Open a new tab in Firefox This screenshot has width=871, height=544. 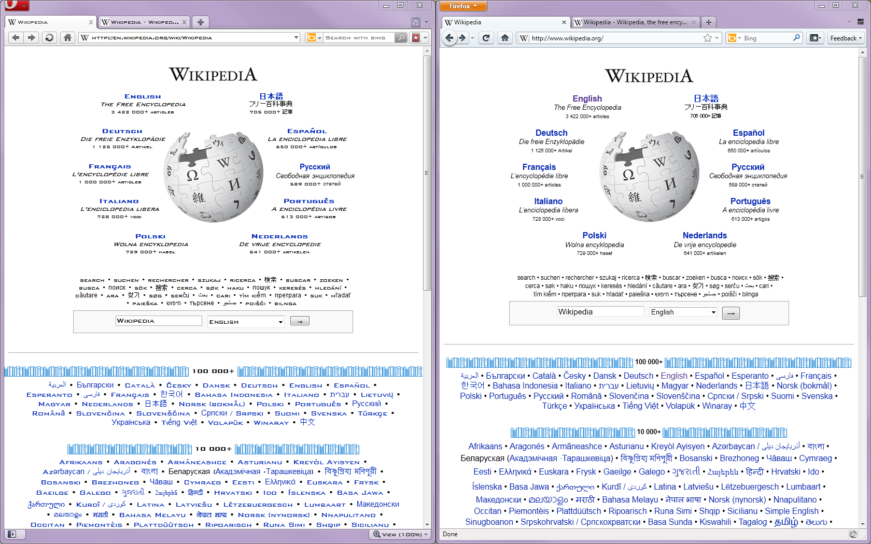tap(708, 22)
